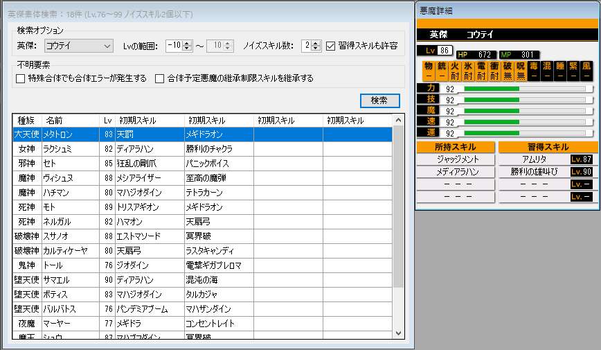
Task: Click the 氷 ice resistance icon
Action: [467, 71]
